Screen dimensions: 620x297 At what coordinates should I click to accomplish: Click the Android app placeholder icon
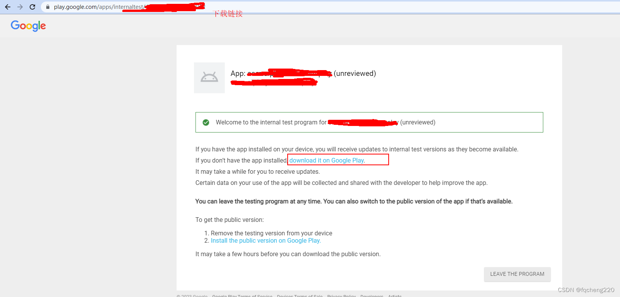pos(209,78)
